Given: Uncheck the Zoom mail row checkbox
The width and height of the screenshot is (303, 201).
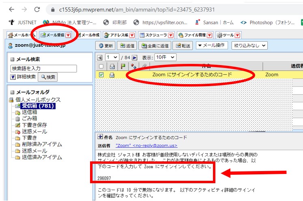Looking at the screenshot, I should tap(101, 75).
